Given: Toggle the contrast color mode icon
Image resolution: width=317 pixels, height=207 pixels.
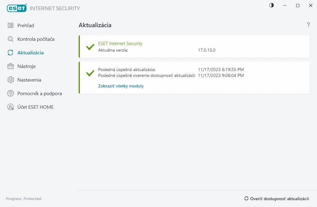Looking at the screenshot, I should (x=271, y=6).
